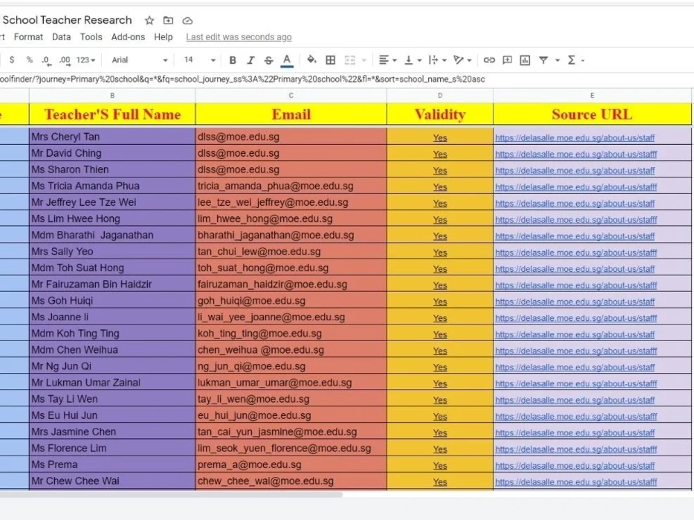The image size is (694, 520).
Task: Open the source URL in Ms Goh Huiqi row
Action: coord(575,302)
